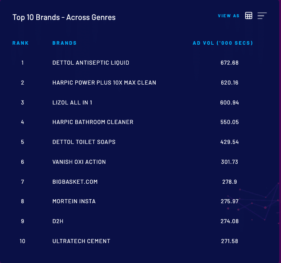The image size is (281, 263).
Task: Click the Lizol All In 1 brand
Action: (x=72, y=103)
